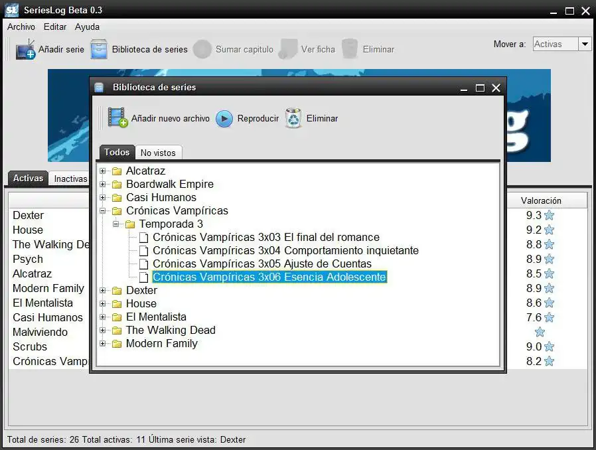This screenshot has height=450, width=596.
Task: Click the star next to rating 8.2
Action: coord(549,361)
